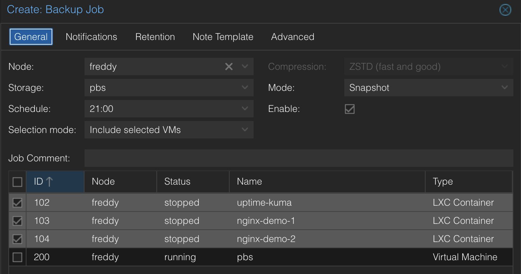This screenshot has width=521, height=274.
Task: Open the Advanced tab
Action: point(292,37)
